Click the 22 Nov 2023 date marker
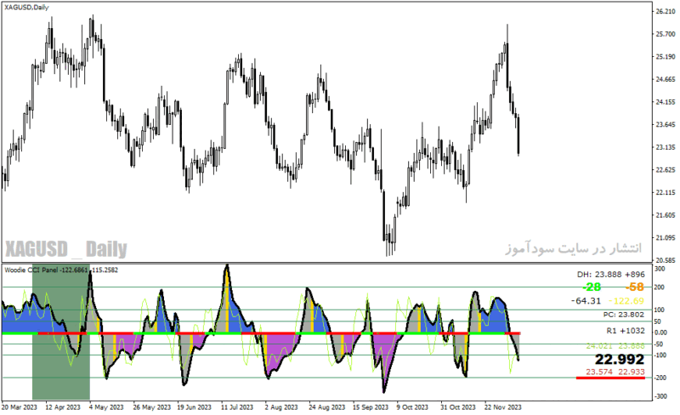 502,407
